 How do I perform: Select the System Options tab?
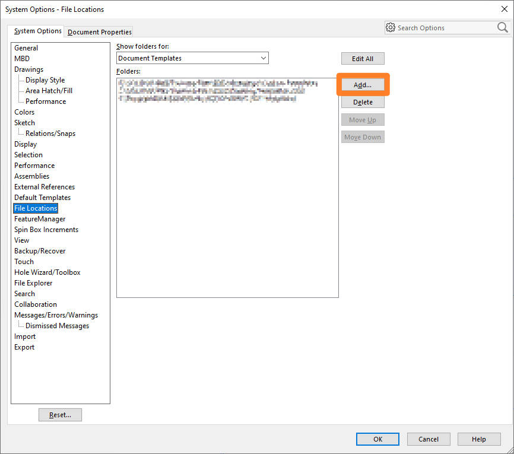(37, 30)
